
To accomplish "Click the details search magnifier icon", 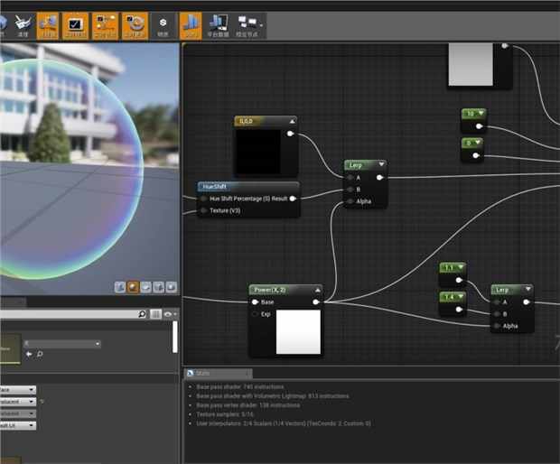I will coord(142,314).
